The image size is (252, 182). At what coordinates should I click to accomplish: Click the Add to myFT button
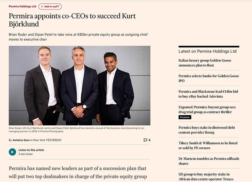point(50,6)
